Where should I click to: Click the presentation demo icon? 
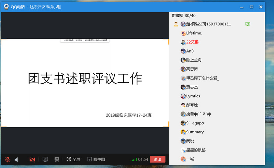(x=57, y=159)
